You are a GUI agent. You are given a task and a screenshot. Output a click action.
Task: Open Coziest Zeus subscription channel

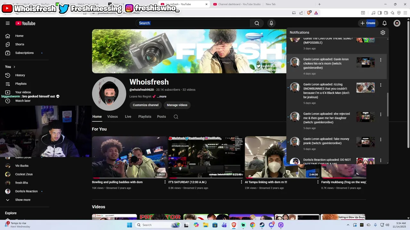point(24,174)
